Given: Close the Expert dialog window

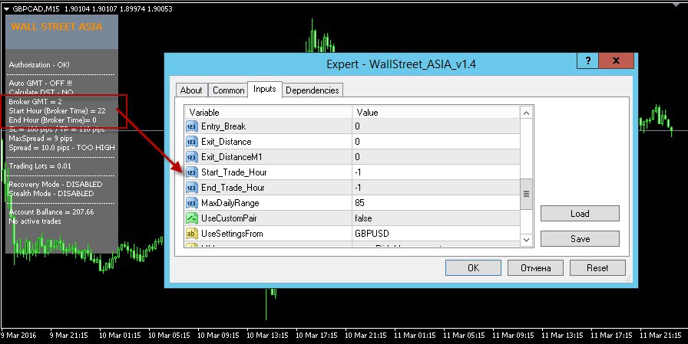Looking at the screenshot, I should [x=616, y=61].
